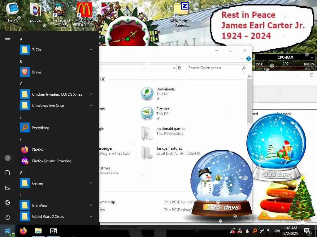Click the Explorer scrollbar up arrow
Image resolution: width=317 pixels, height=237 pixels.
(249, 77)
